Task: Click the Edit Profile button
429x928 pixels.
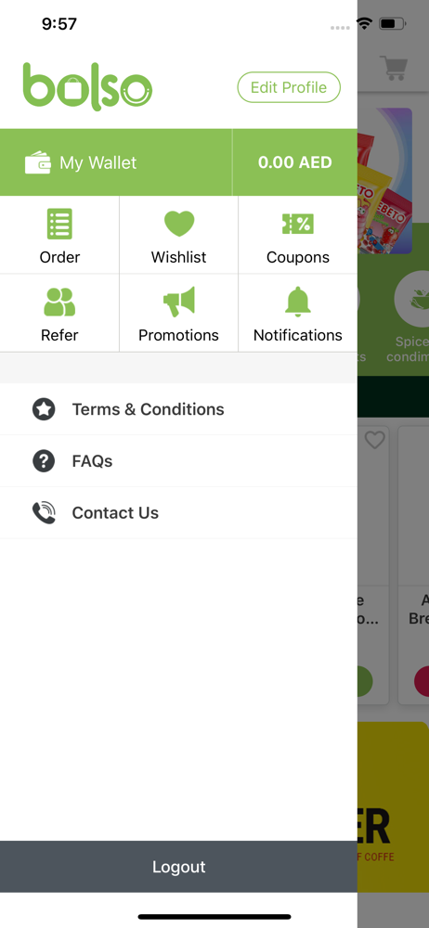Action: pyautogui.click(x=289, y=87)
